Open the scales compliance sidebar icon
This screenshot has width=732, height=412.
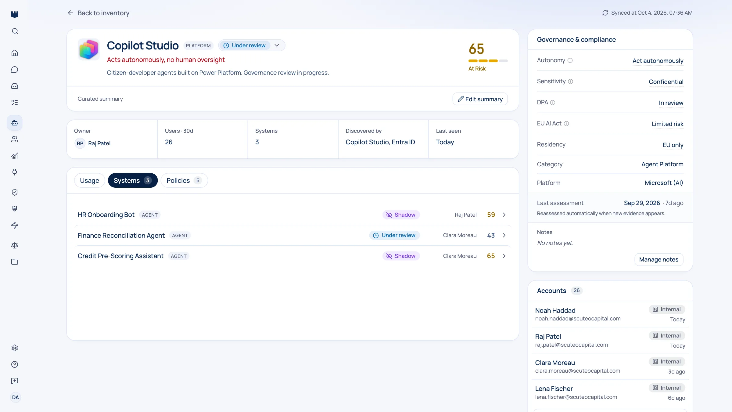(x=15, y=245)
